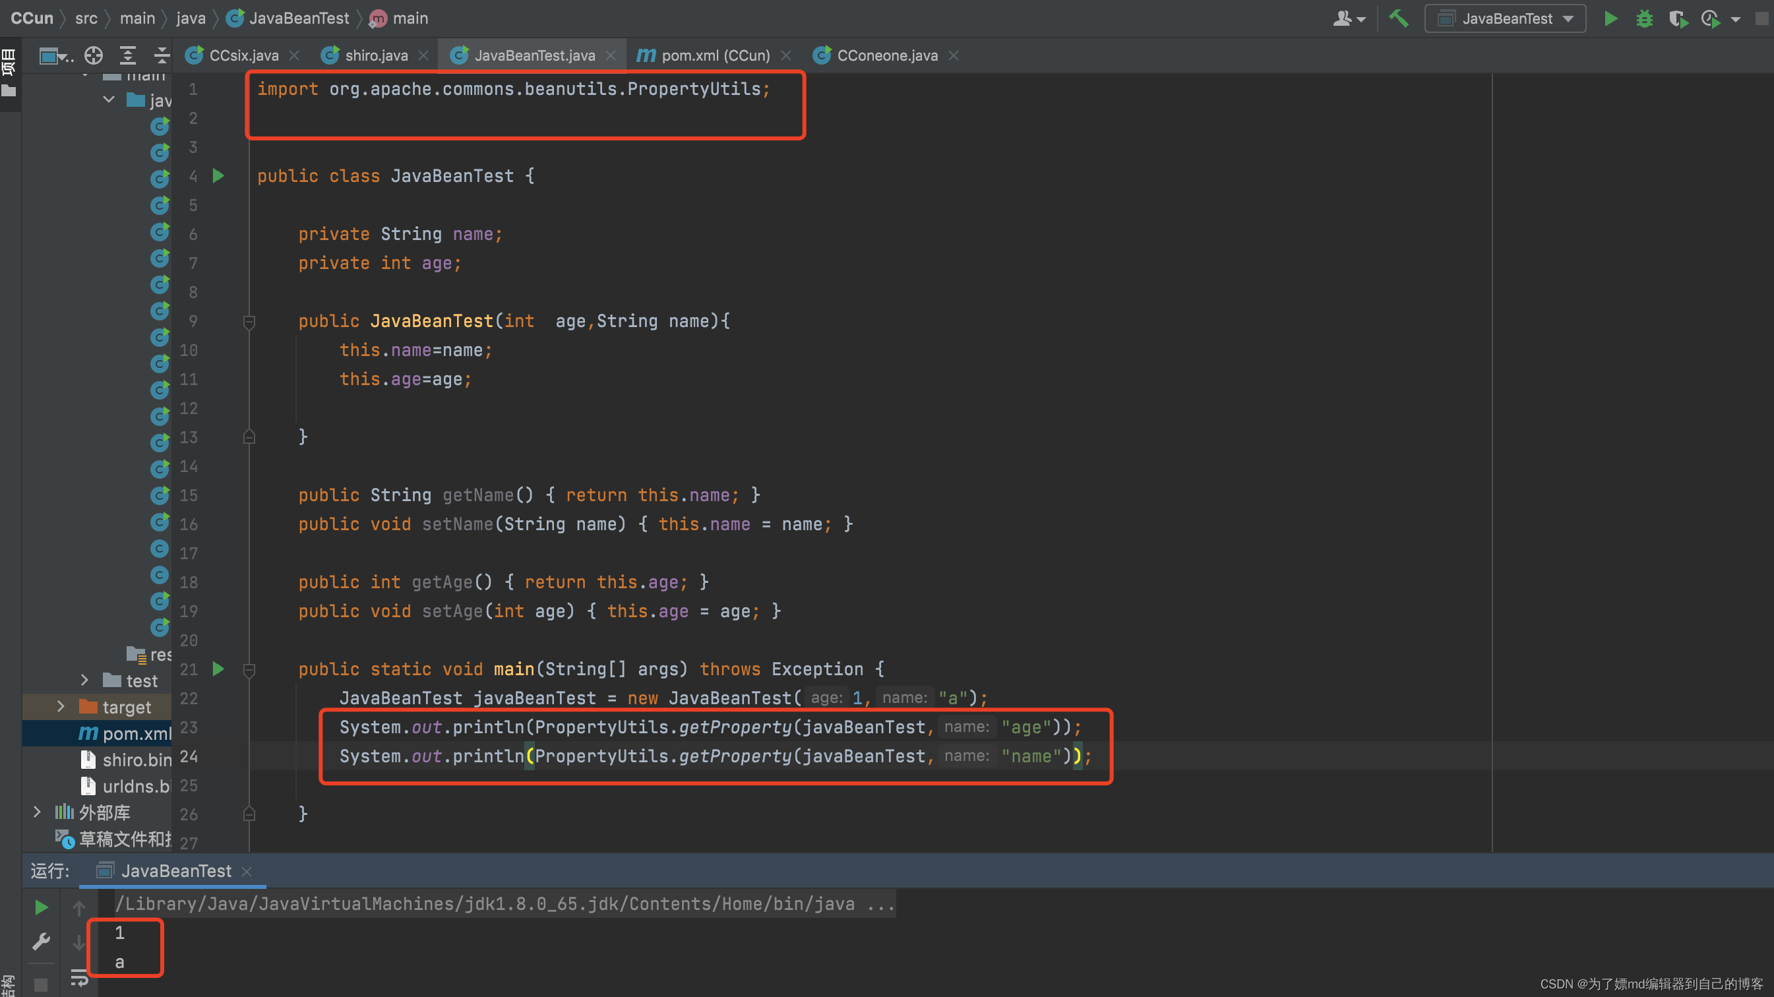
Task: Click the Run with Coverage icon
Action: [x=1678, y=18]
